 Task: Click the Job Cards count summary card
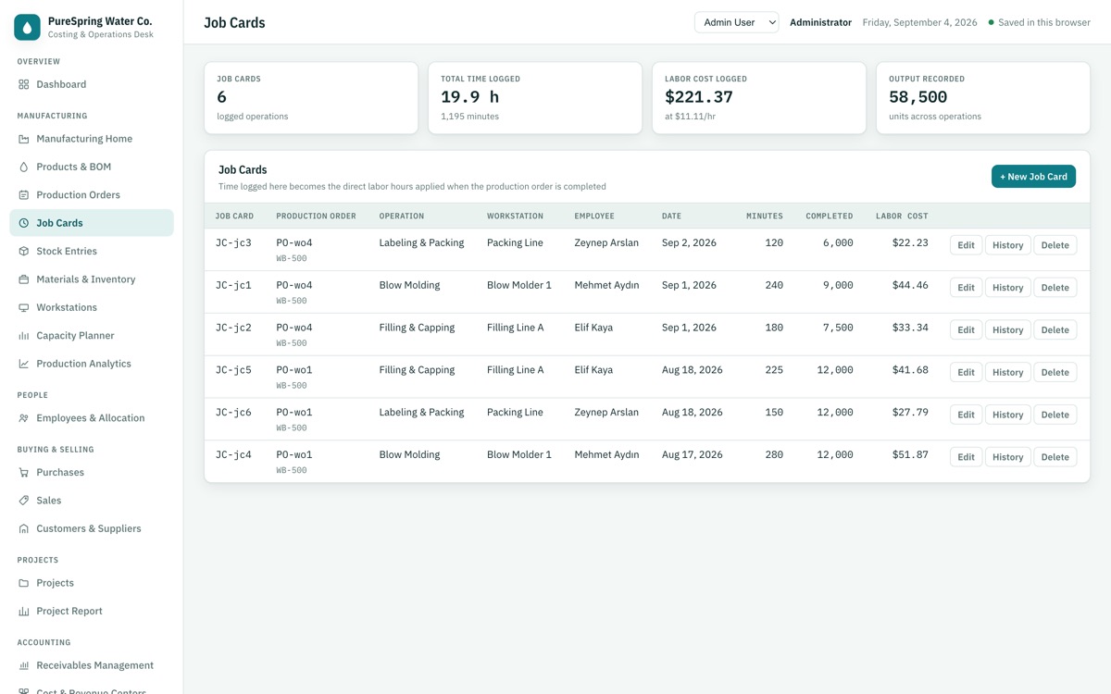coord(311,98)
